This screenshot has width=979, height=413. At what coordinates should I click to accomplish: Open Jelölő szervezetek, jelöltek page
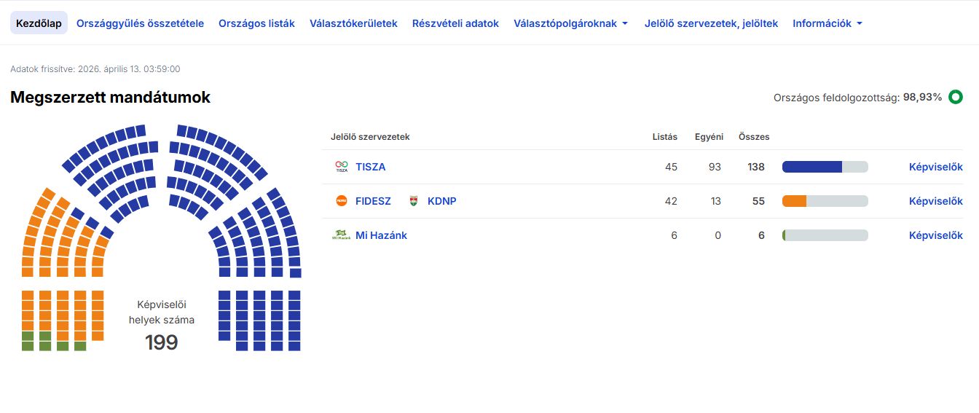pyautogui.click(x=711, y=23)
